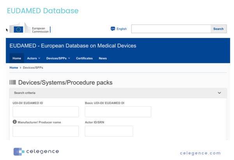Visit the celegence.com link

(200, 153)
